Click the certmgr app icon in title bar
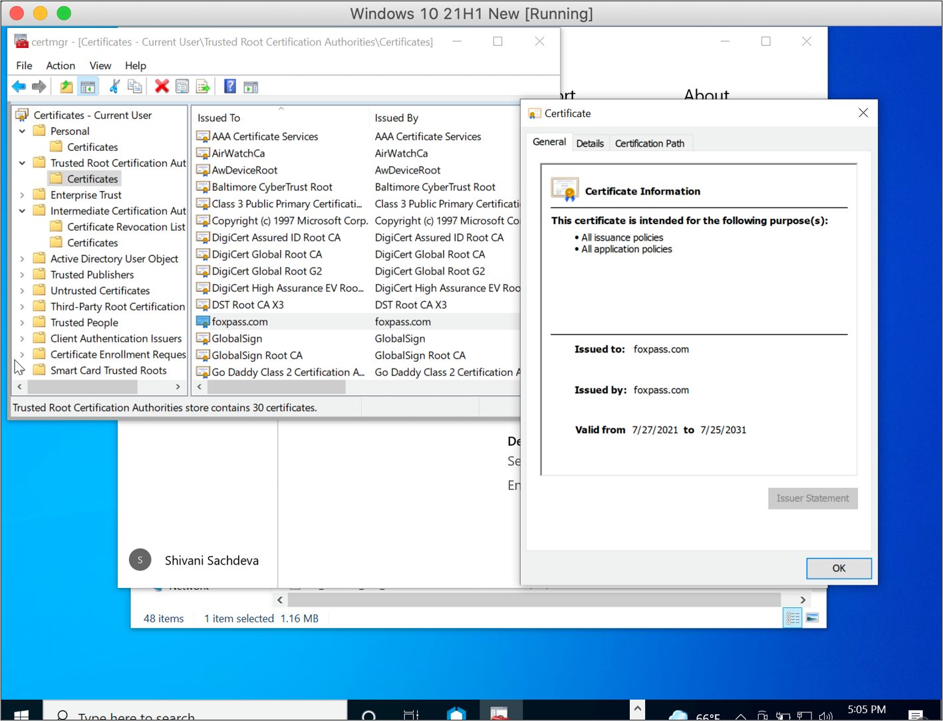Screen dimensions: 943x721 tap(21, 41)
